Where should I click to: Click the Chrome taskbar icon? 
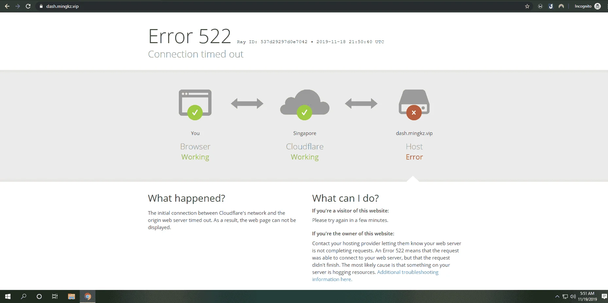[88, 296]
